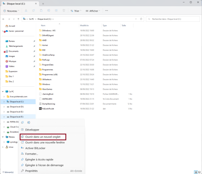
Task: Click the copy icon atop context menu
Action: (x=22, y=122)
